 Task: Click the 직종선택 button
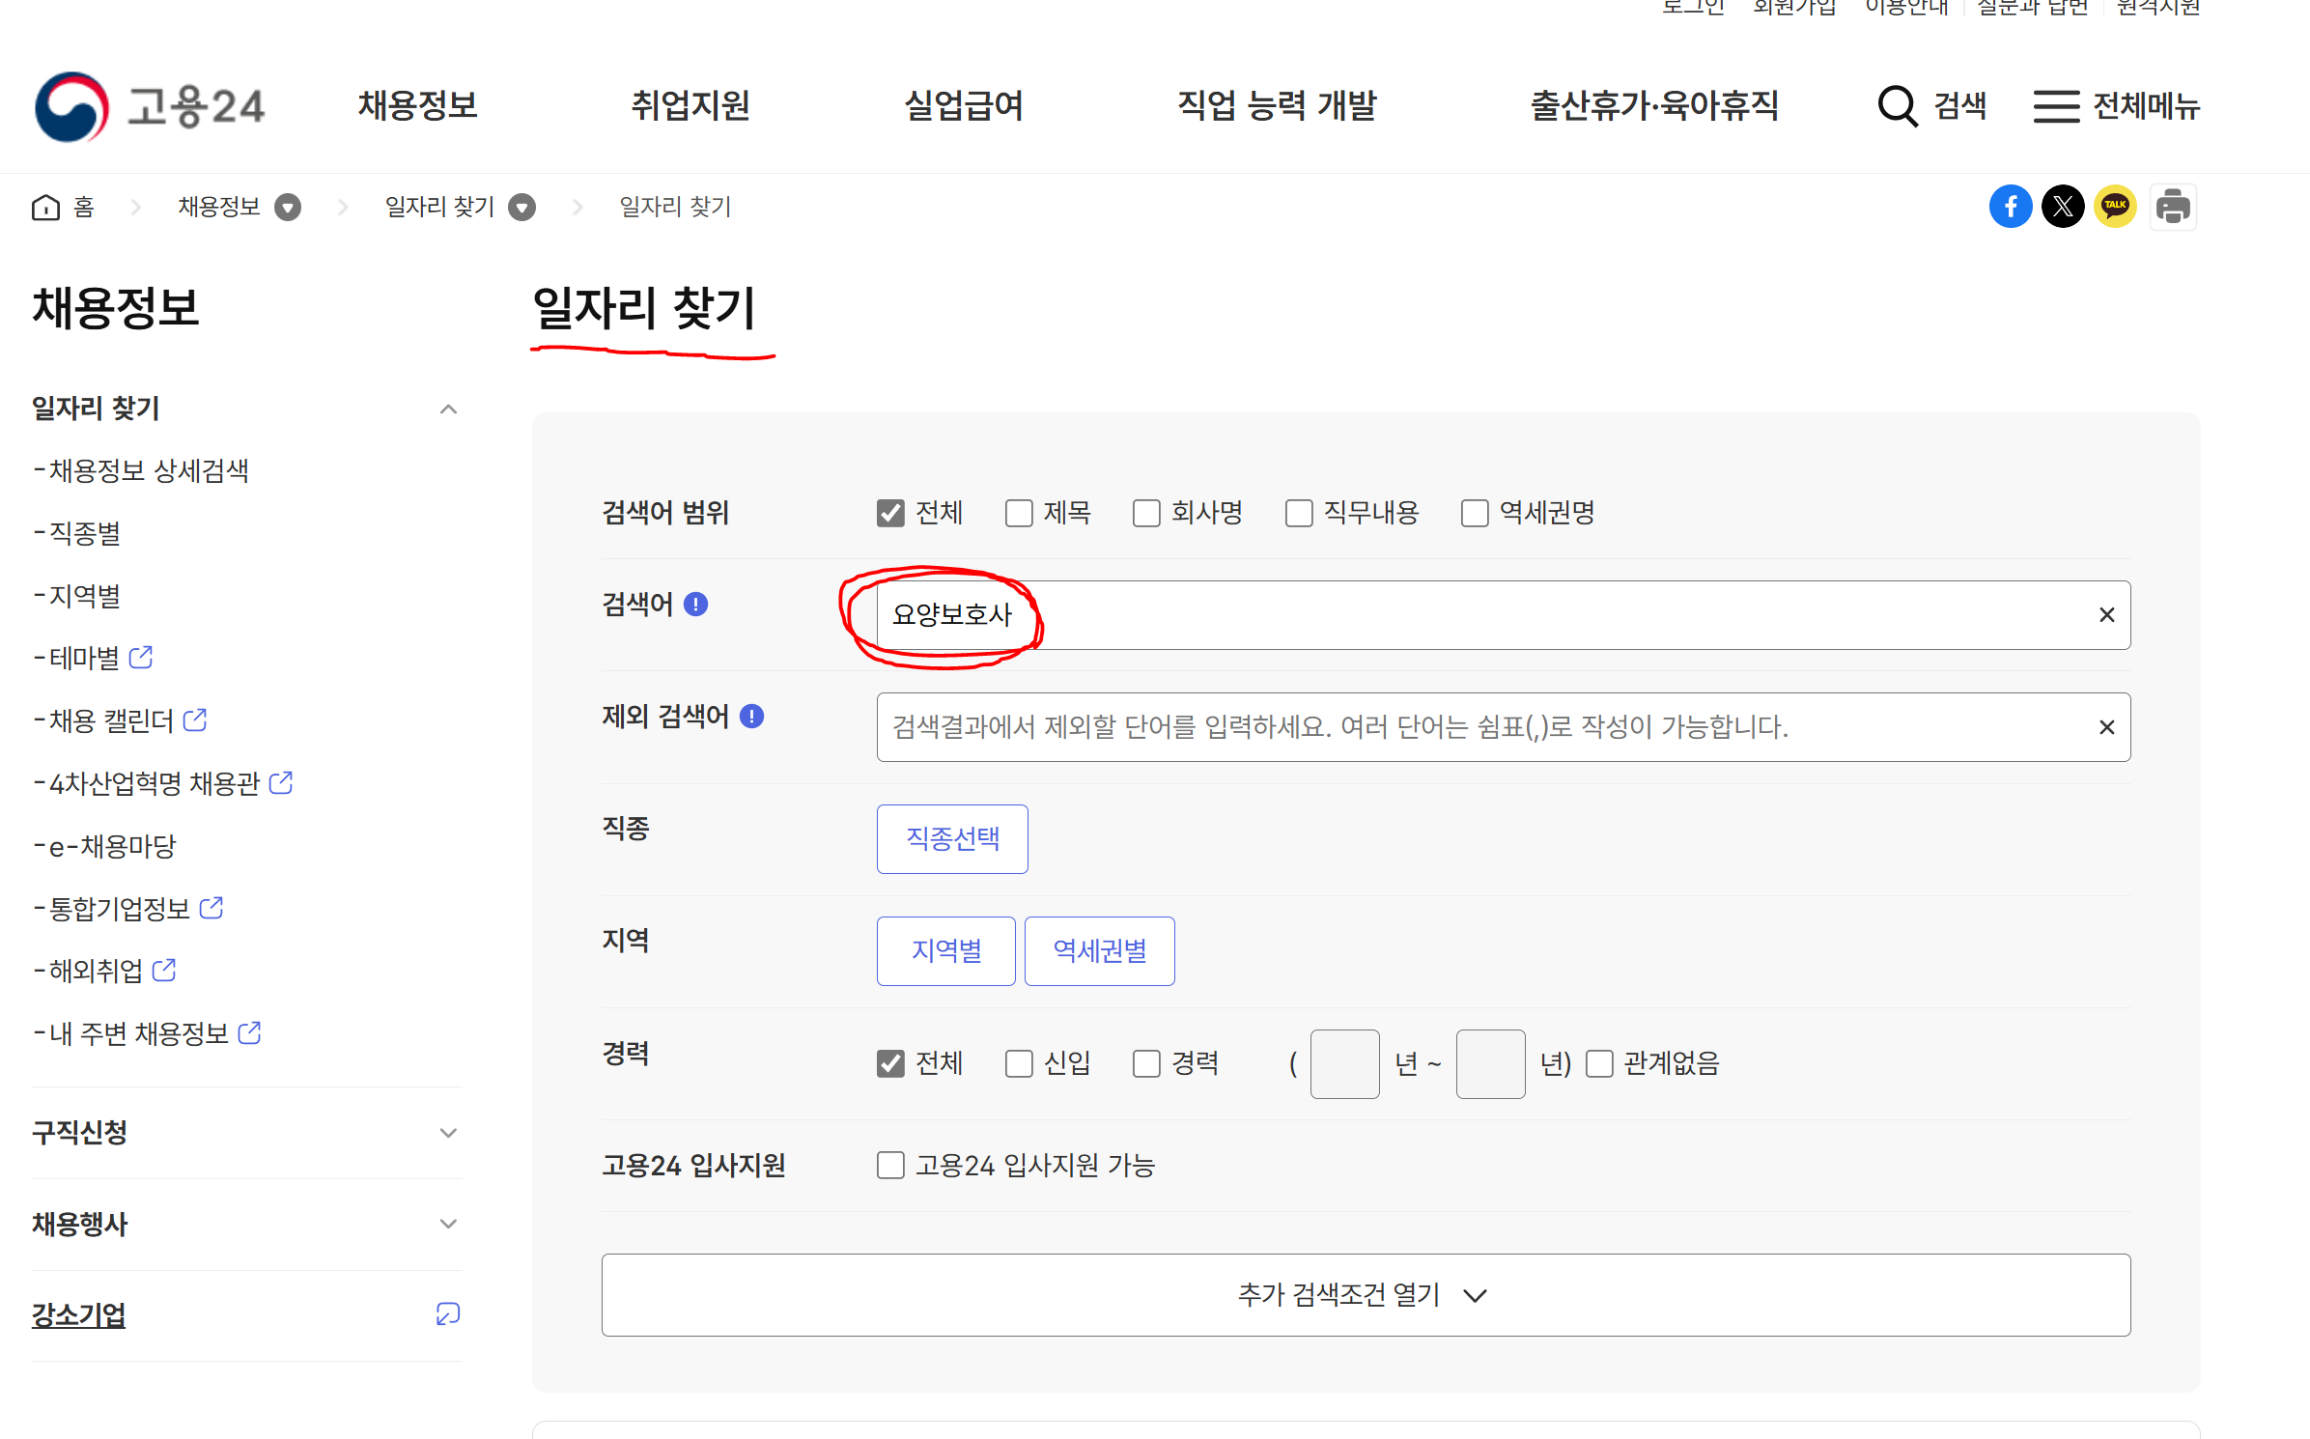coord(951,839)
